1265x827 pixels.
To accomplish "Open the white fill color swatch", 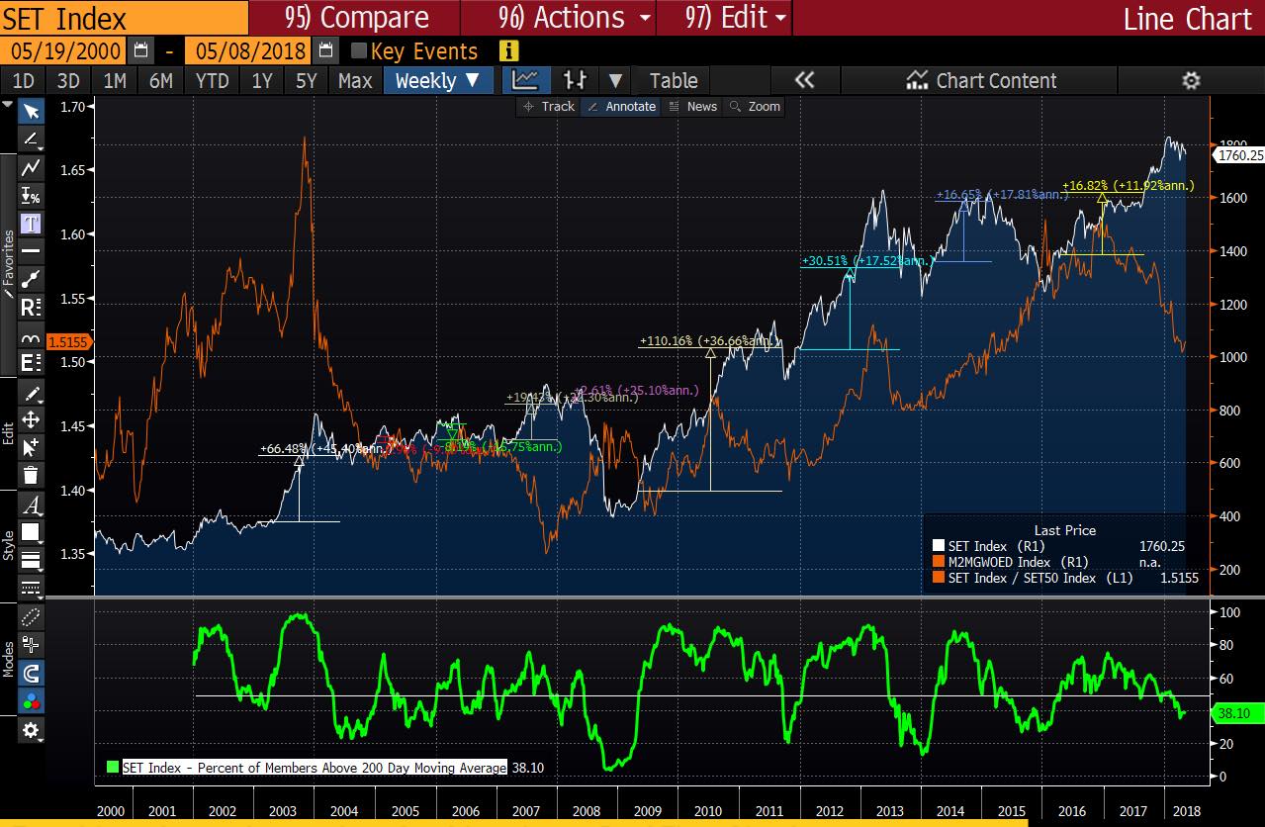I will tap(31, 533).
